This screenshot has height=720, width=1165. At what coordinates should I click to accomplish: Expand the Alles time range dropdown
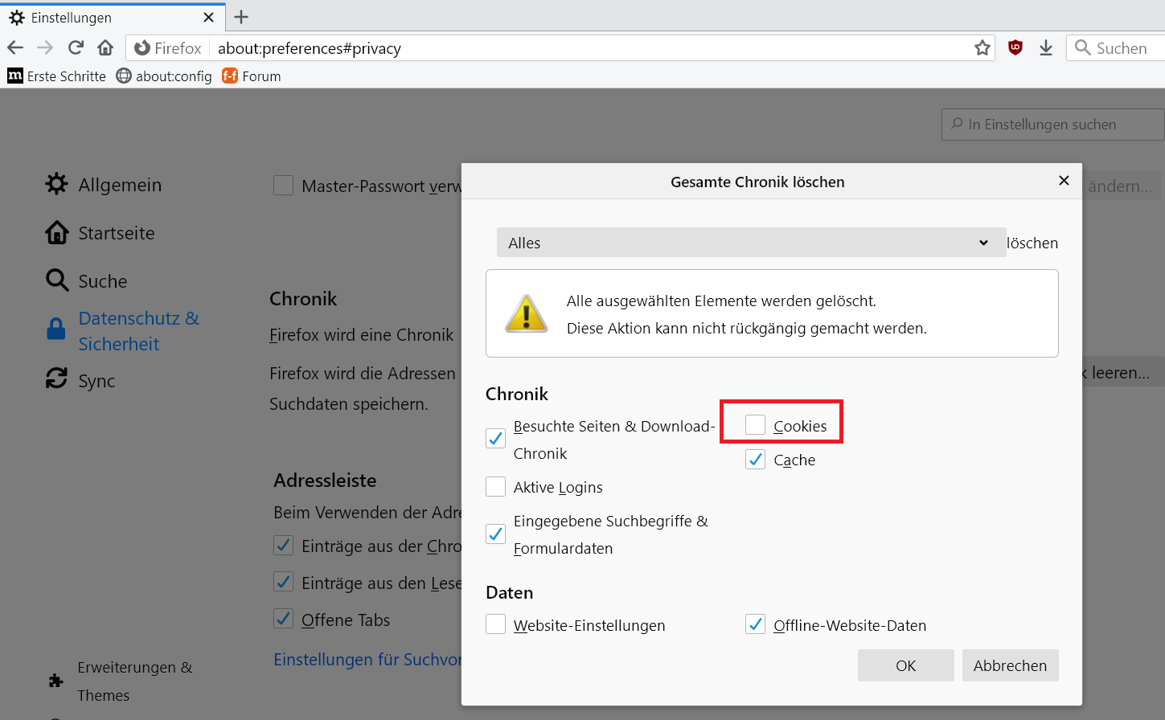click(752, 243)
